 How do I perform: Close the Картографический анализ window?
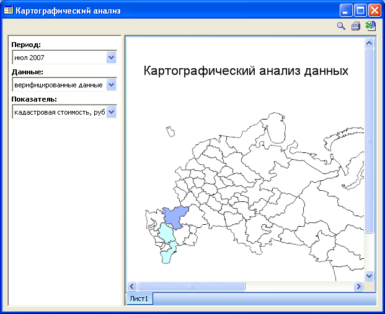tap(374, 11)
